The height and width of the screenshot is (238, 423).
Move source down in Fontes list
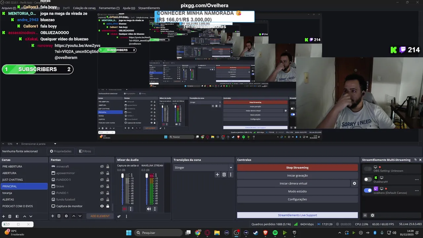(80, 216)
